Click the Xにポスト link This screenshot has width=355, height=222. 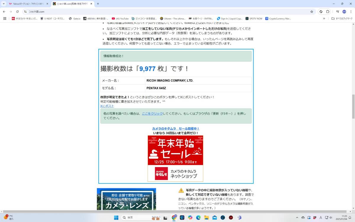coord(107,106)
